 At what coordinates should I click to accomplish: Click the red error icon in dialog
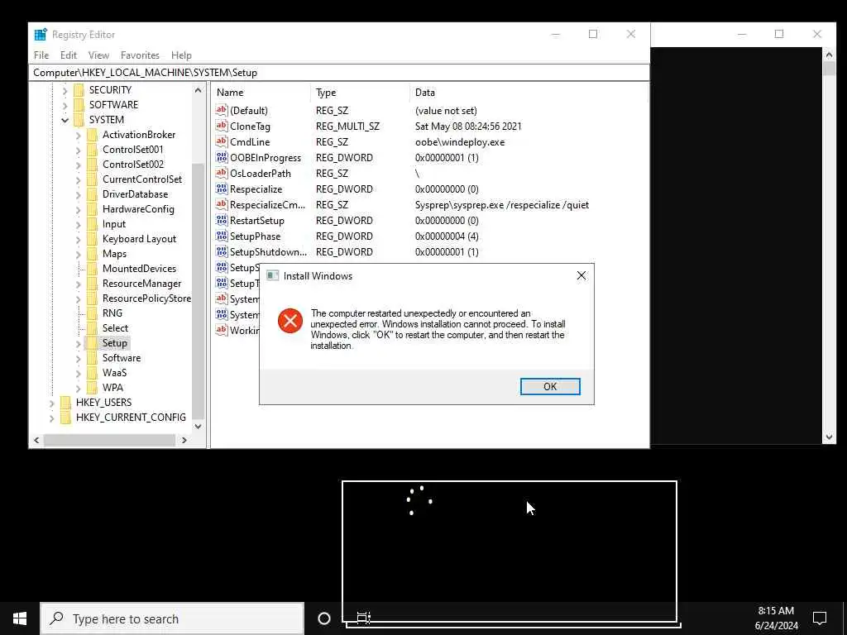click(290, 321)
